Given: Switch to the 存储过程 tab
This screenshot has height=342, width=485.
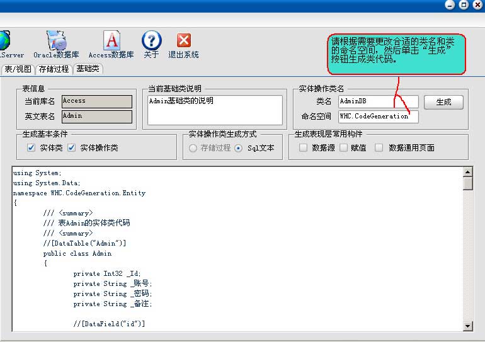Looking at the screenshot, I should tap(54, 69).
